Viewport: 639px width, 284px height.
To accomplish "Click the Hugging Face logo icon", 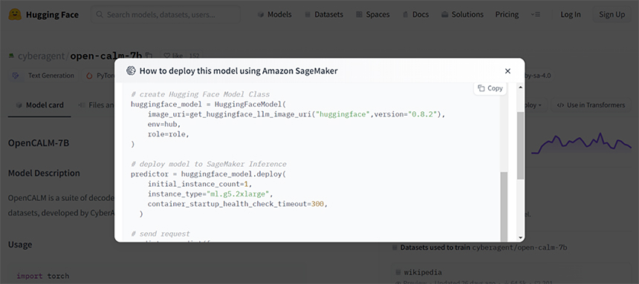I will pos(16,15).
